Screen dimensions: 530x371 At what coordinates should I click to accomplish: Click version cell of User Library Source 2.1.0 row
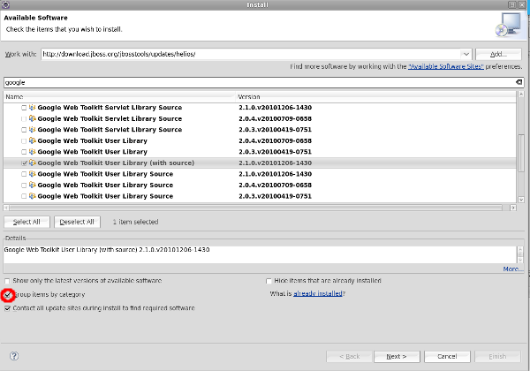click(x=275, y=174)
